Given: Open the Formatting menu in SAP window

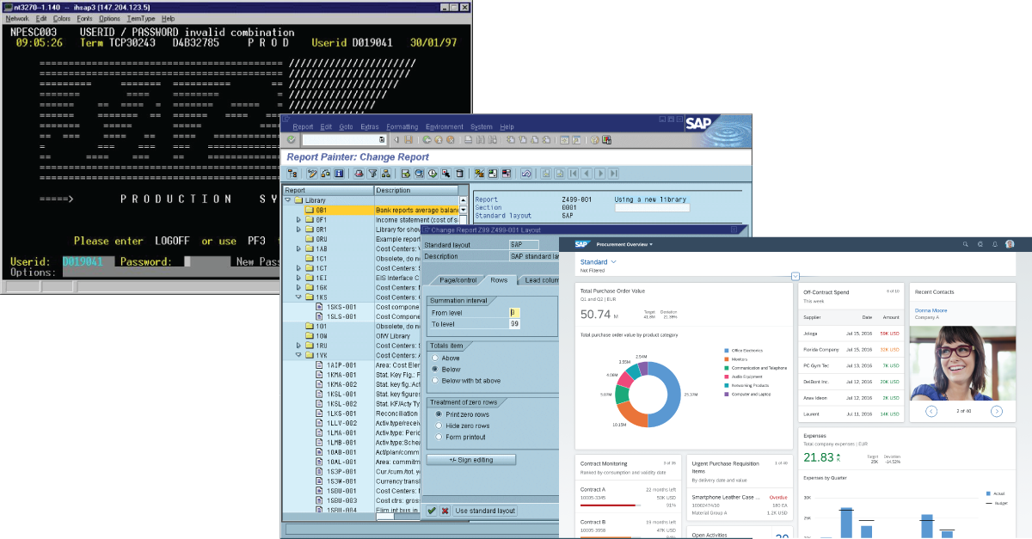Looking at the screenshot, I should point(402,126).
